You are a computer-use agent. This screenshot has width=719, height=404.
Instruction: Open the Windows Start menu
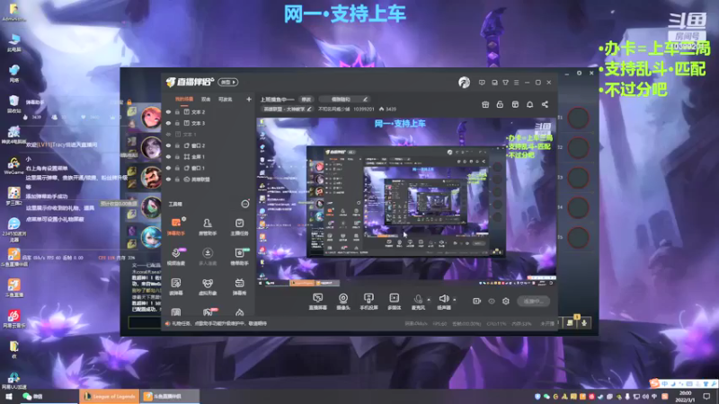pos(8,396)
